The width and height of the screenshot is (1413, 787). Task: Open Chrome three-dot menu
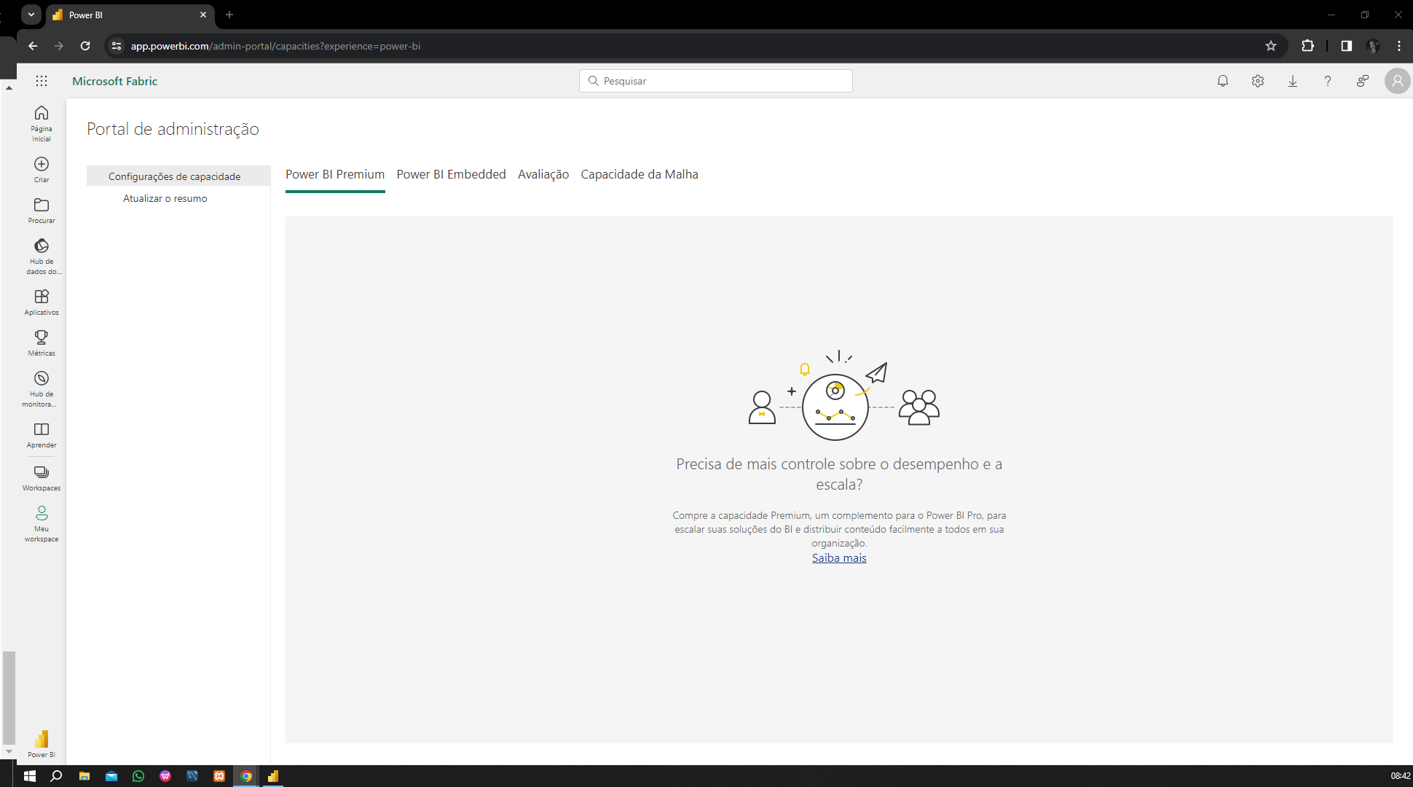point(1399,46)
